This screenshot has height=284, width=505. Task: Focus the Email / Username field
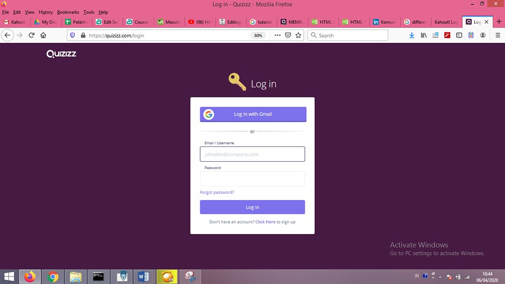(x=252, y=154)
